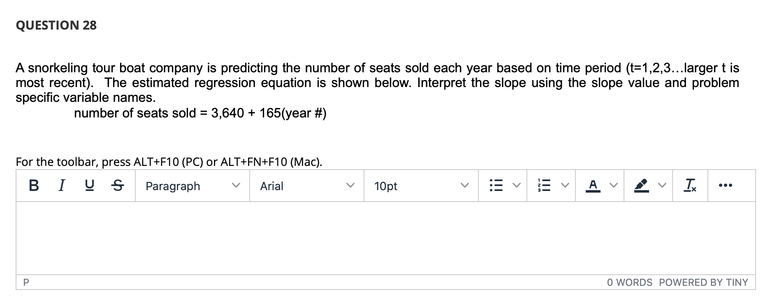
Task: Toggle bold formatting
Action: (35, 186)
